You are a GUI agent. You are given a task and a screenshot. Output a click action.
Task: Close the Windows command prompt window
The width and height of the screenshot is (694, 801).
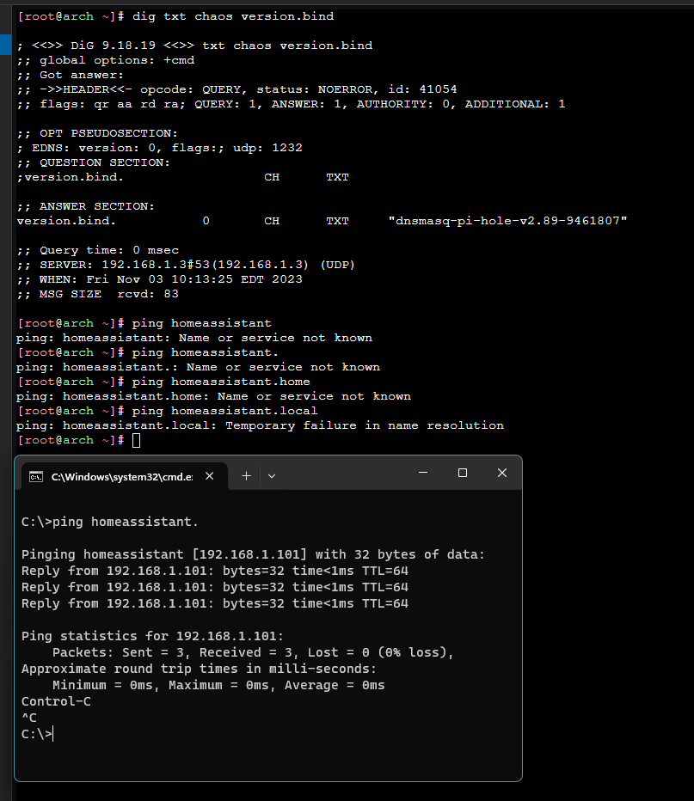502,474
